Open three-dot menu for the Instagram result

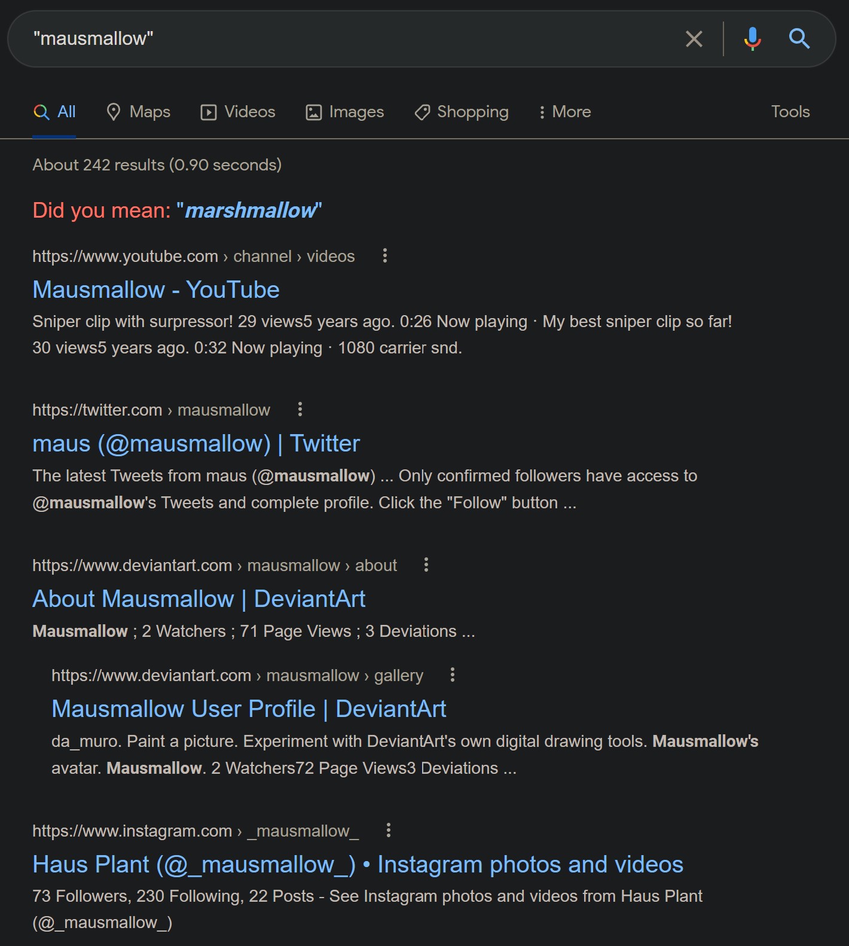pos(389,831)
